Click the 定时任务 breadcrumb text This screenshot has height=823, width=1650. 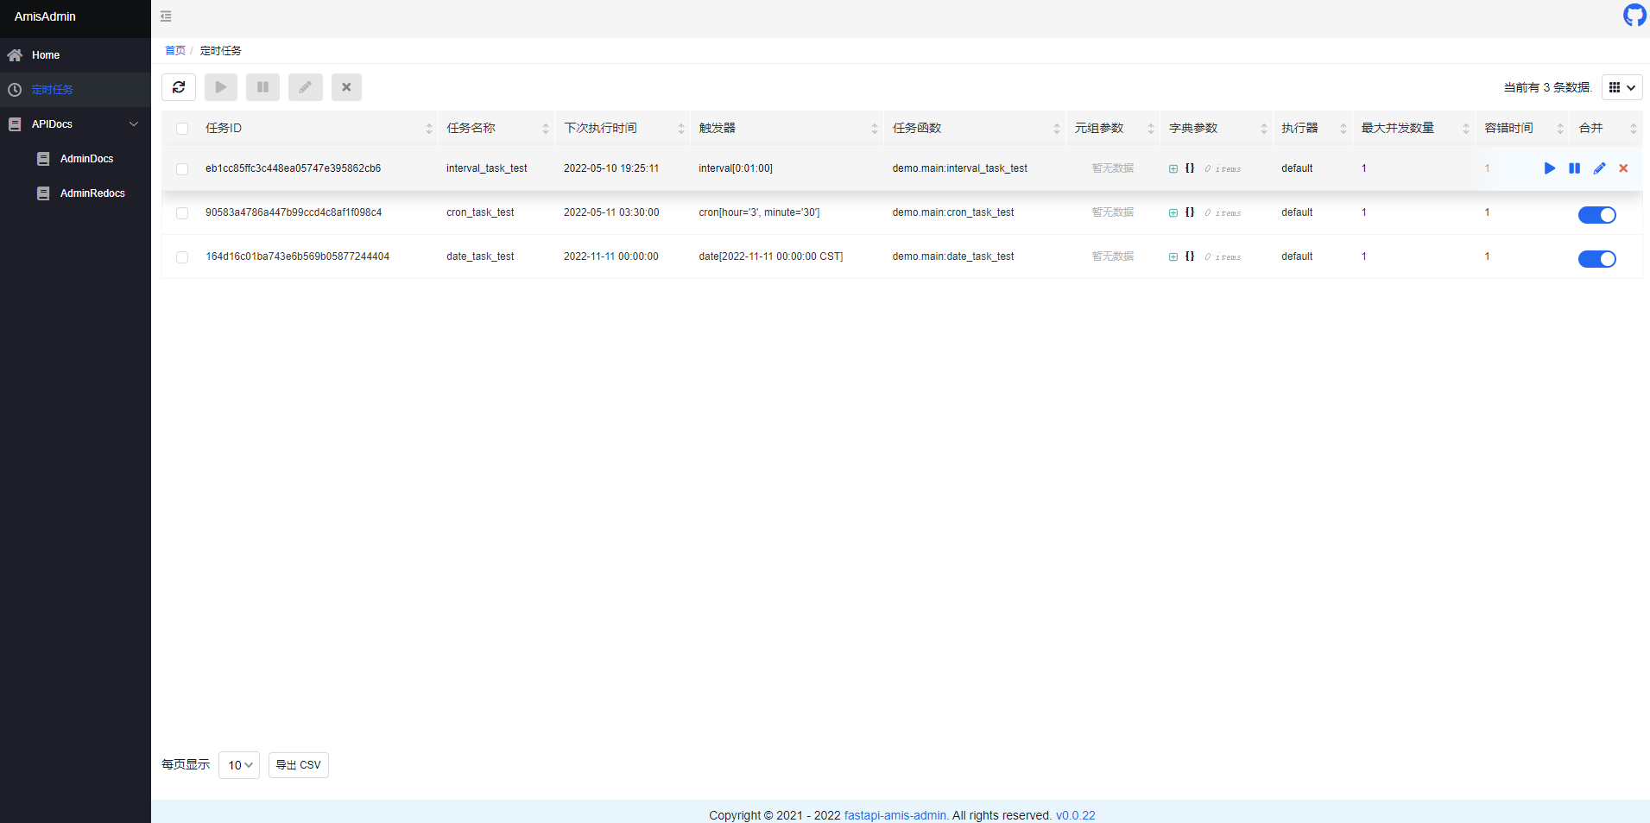(221, 51)
